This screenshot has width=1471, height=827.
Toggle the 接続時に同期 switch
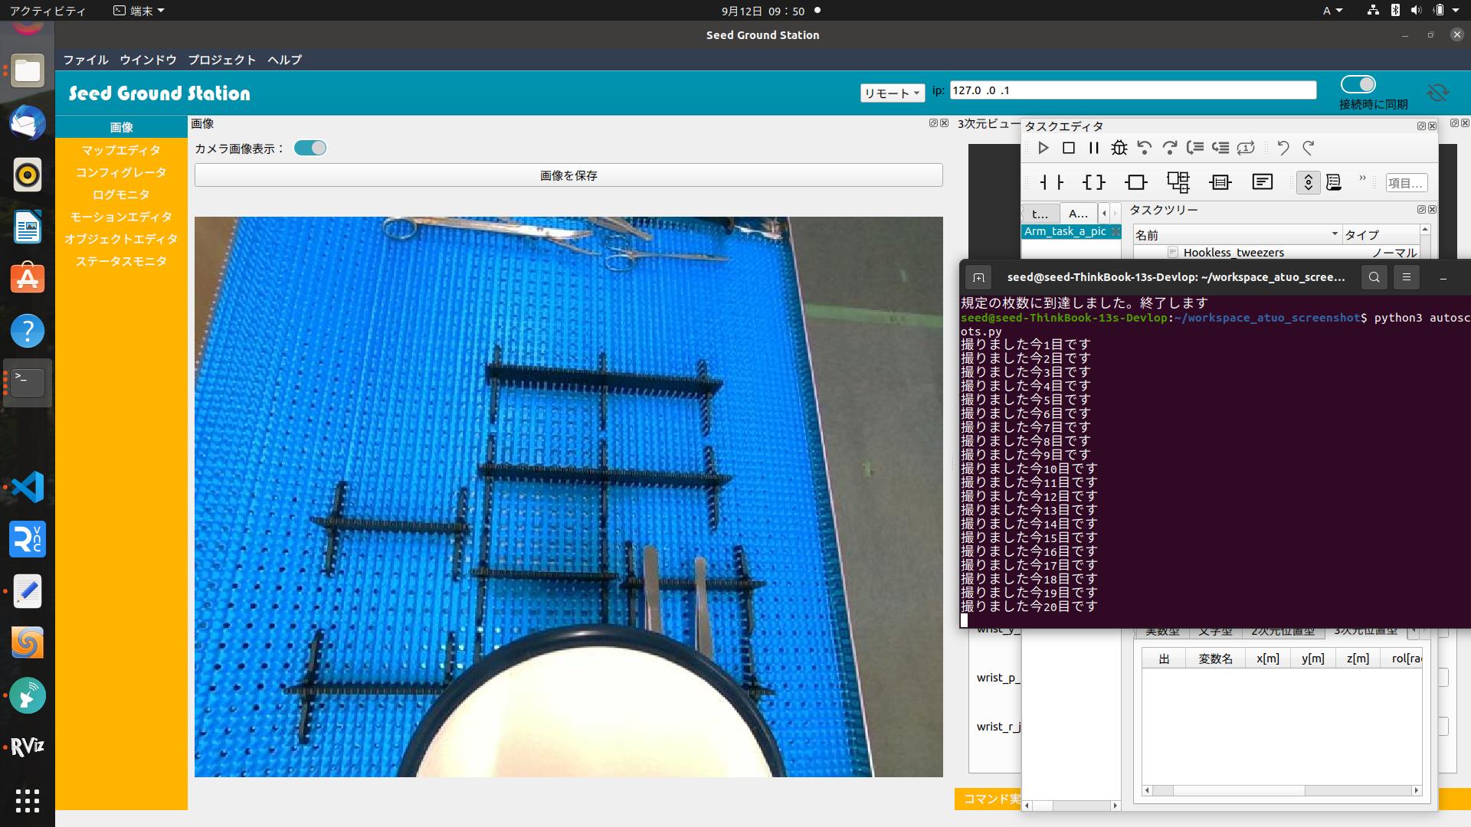click(x=1358, y=84)
